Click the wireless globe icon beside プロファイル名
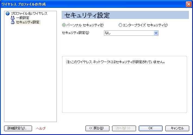 pos(8,14)
